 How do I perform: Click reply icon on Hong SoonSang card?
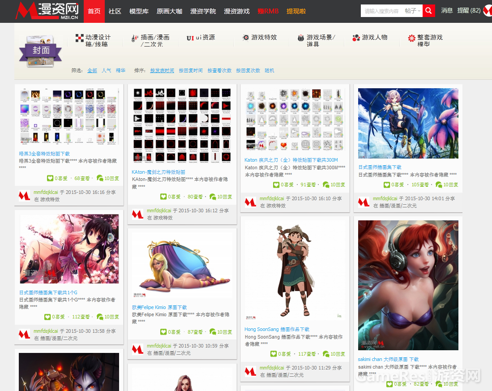pos(326,354)
